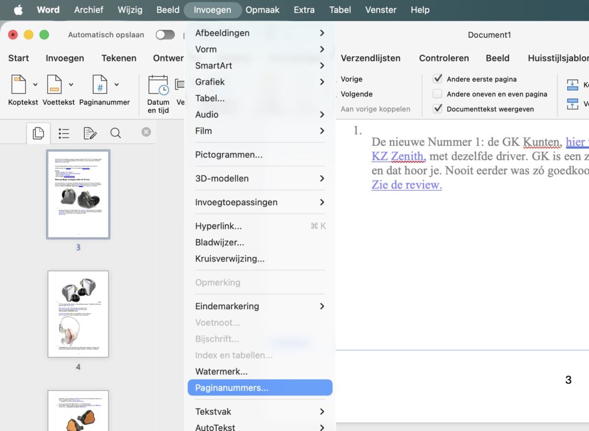589x431 pixels.
Task: Select the page 4 thumbnail
Action: point(78,314)
